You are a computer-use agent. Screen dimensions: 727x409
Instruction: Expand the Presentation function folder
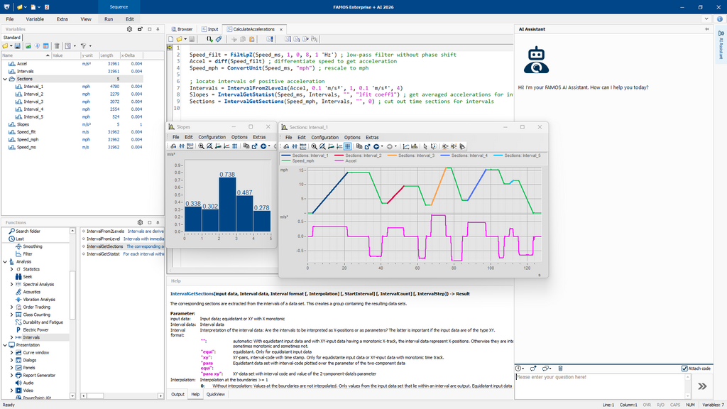(5, 345)
